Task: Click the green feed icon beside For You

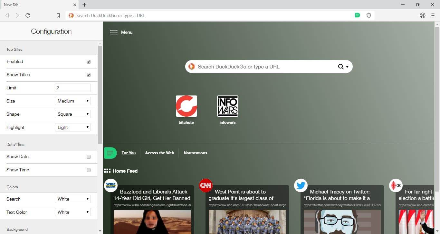Action: tap(110, 153)
